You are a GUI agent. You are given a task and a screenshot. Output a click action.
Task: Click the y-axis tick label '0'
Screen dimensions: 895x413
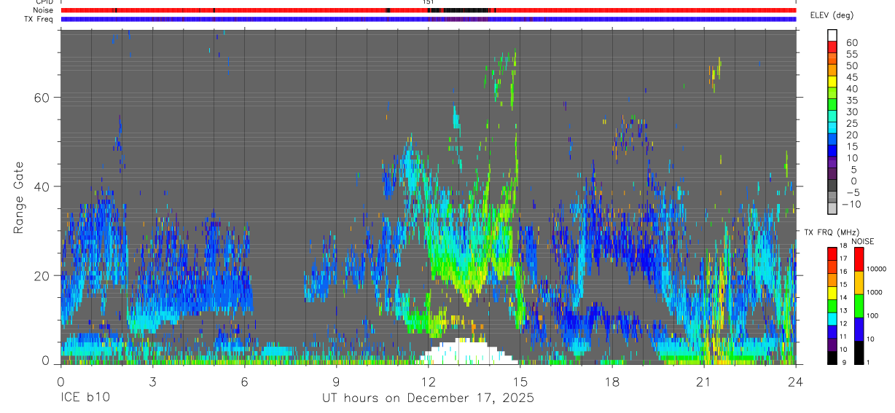pyautogui.click(x=47, y=360)
